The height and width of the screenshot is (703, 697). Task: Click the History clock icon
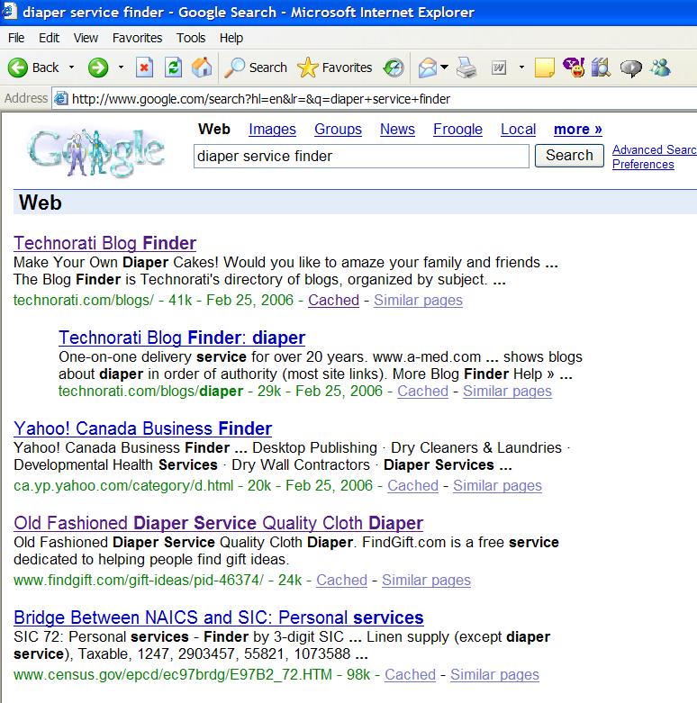(394, 68)
